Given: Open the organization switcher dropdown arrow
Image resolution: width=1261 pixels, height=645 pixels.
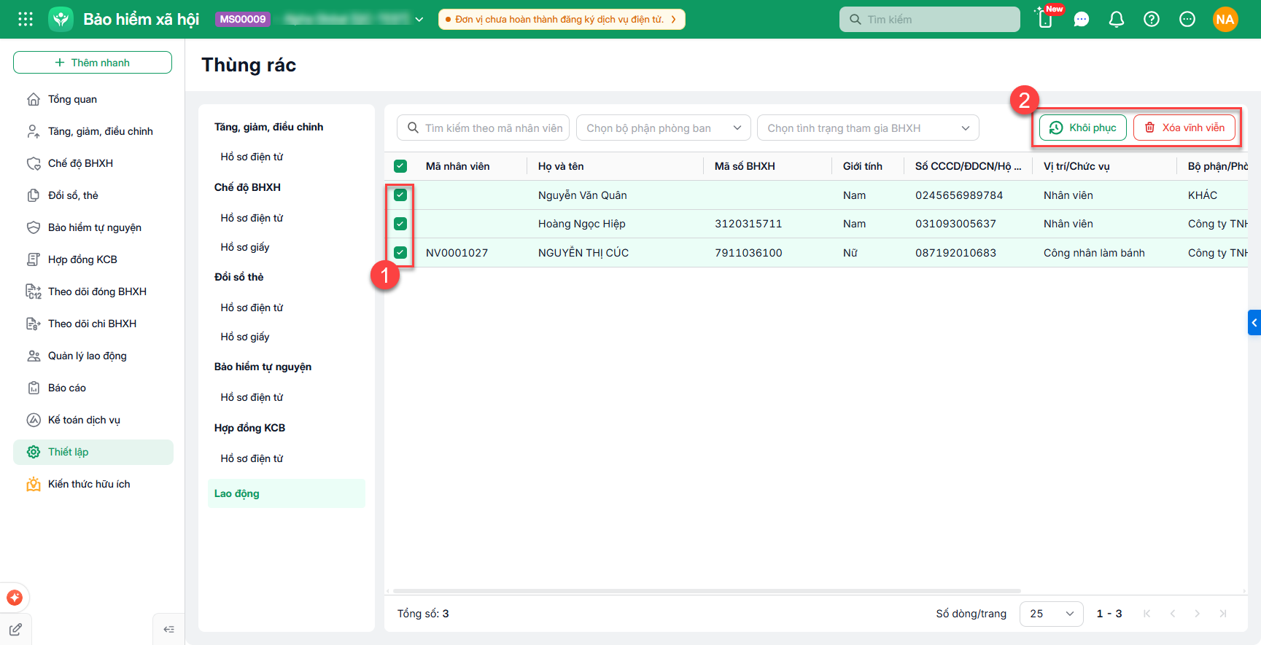Looking at the screenshot, I should point(419,20).
